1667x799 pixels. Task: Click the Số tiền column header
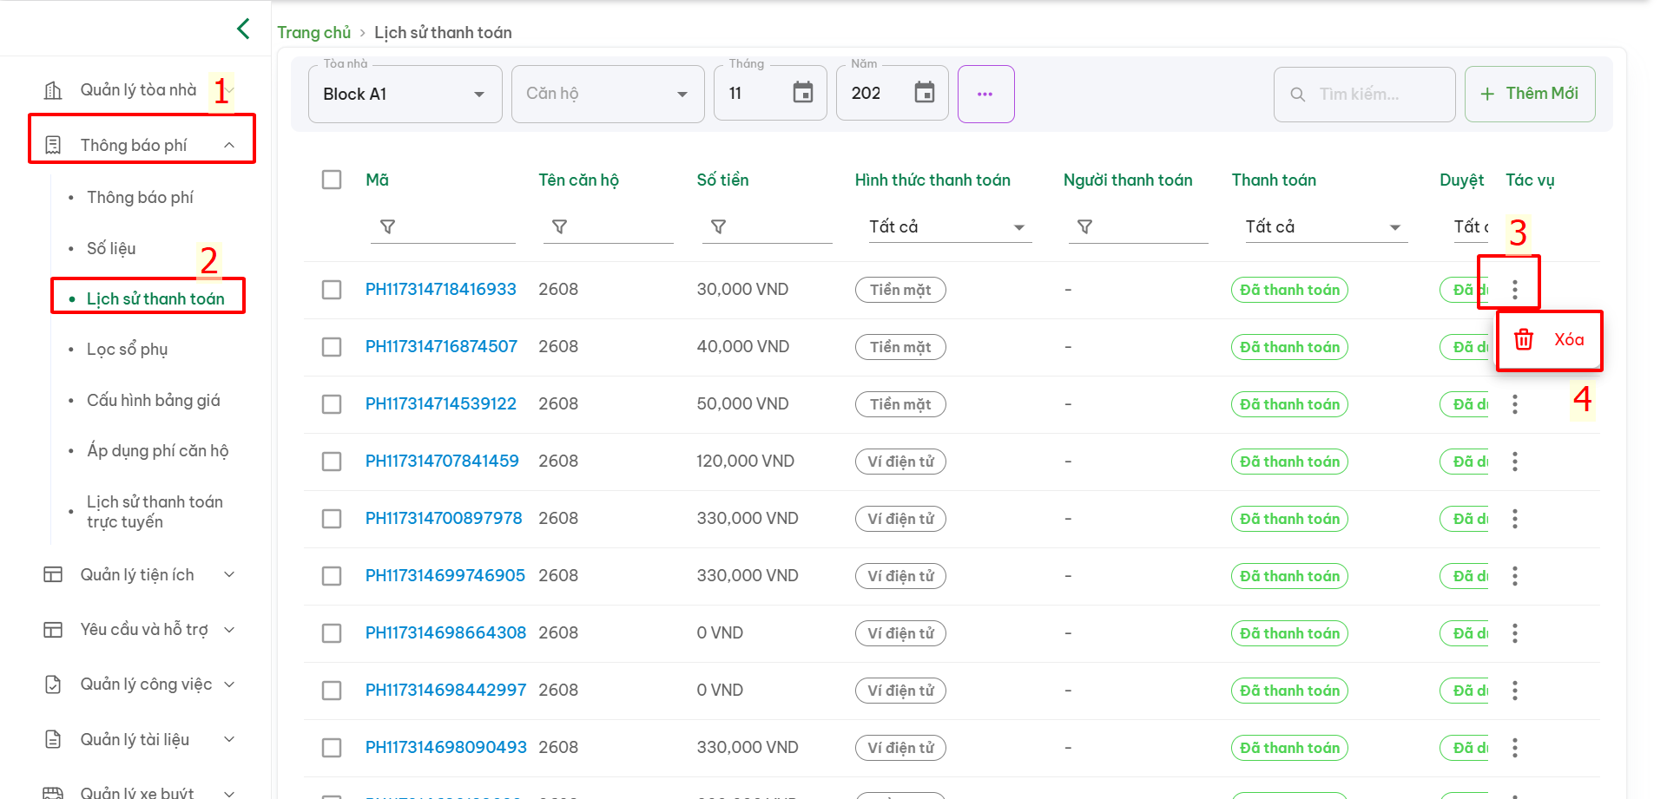tap(722, 180)
